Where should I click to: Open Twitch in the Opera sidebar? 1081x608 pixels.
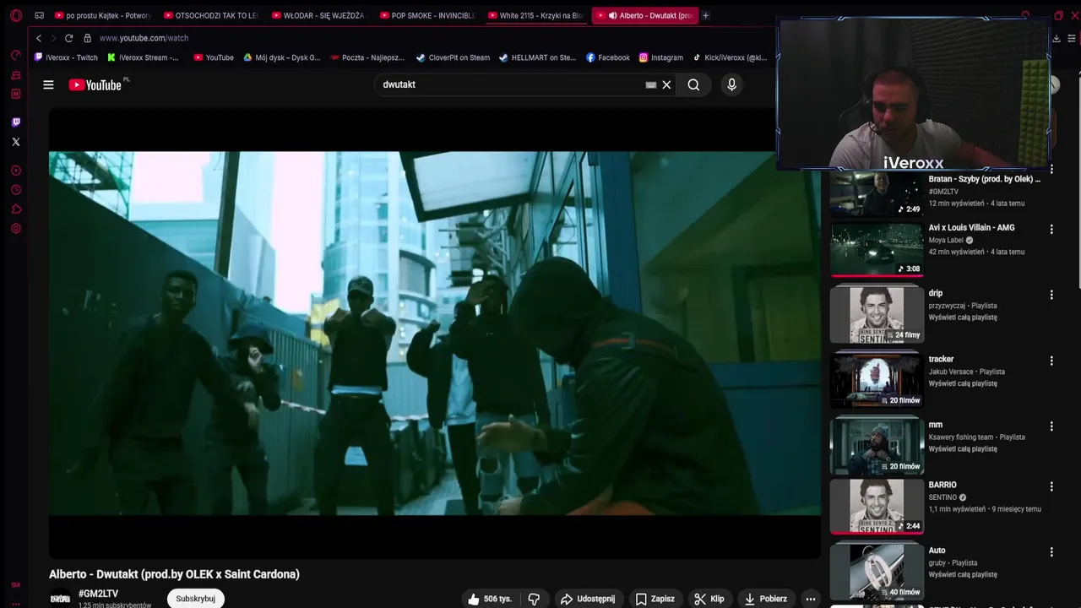15,122
